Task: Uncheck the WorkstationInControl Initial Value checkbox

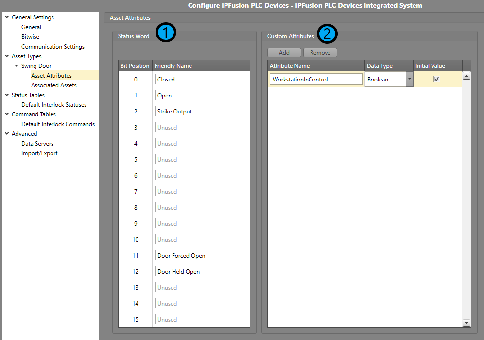Action: [436, 79]
